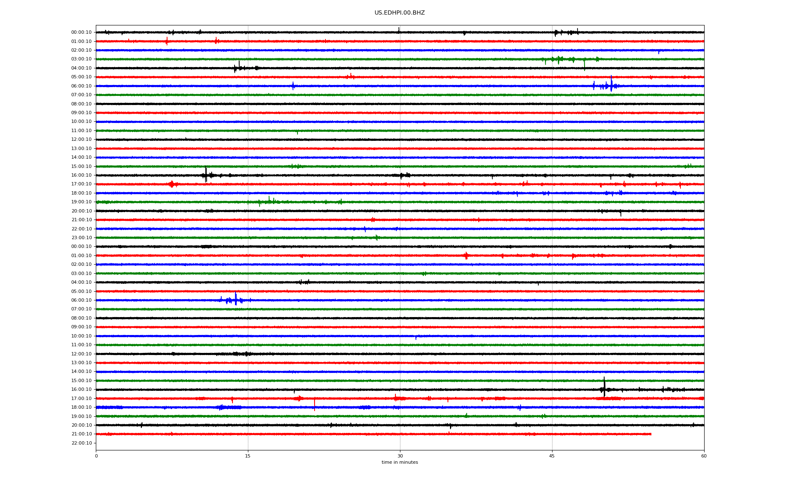Click the topmost 00:00:10 row label
Screen dimensions: 800x500
click(81, 32)
